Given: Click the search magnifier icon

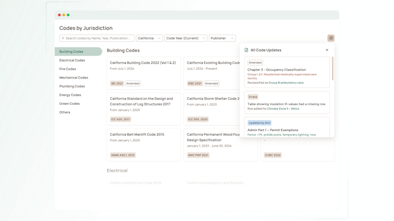Looking at the screenshot, I should point(63,38).
